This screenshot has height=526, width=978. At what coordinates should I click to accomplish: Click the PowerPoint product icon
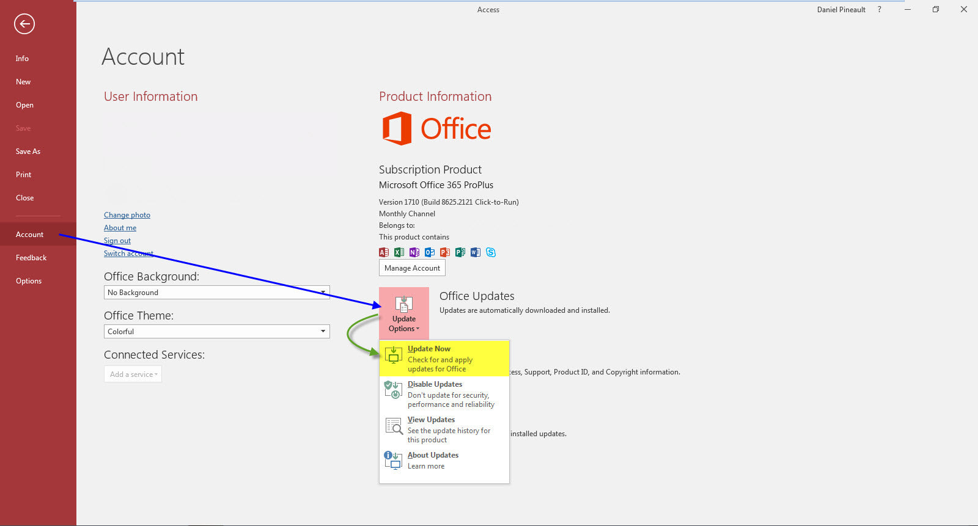[x=445, y=252]
